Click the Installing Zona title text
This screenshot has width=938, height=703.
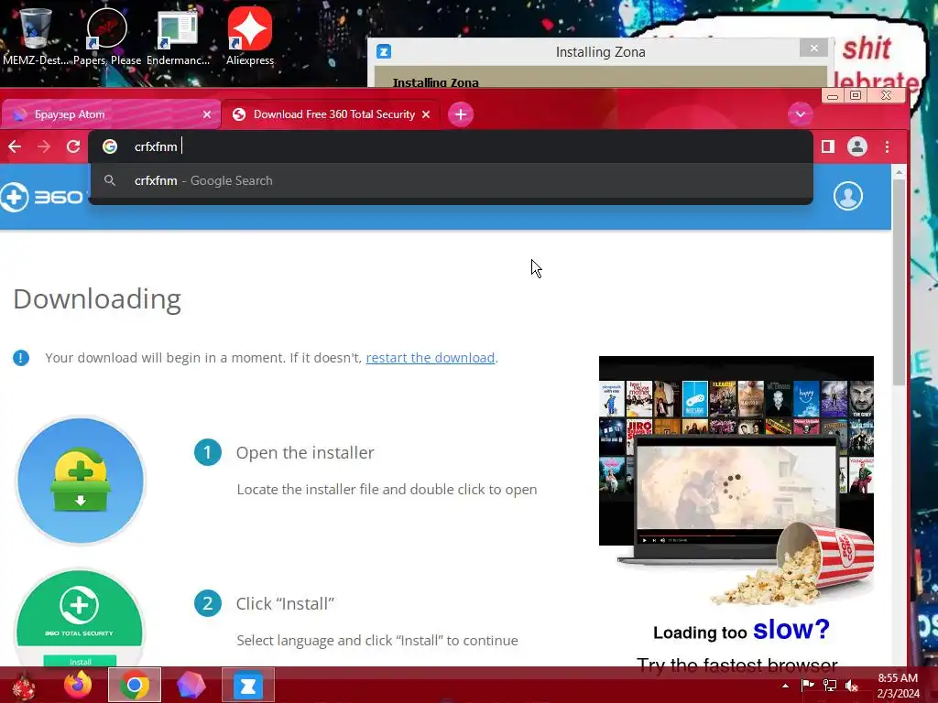pos(600,52)
